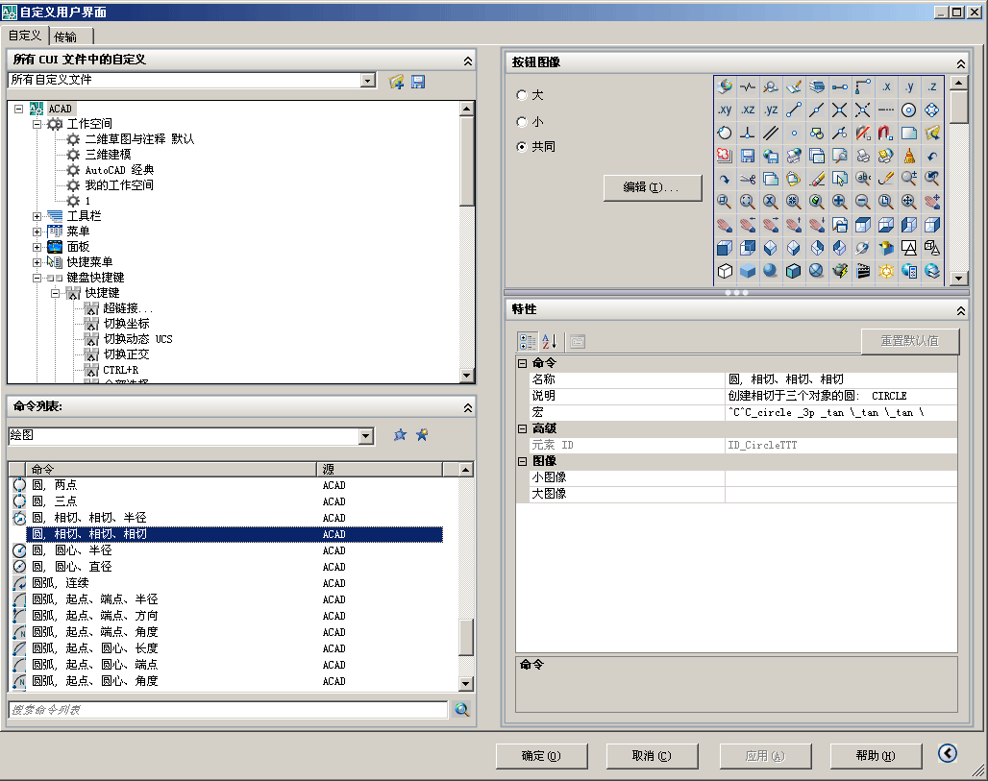Load a partial customization file icon
The height and width of the screenshot is (781, 988).
point(396,82)
